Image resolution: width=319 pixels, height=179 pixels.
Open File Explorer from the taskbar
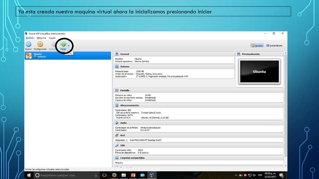pos(123,175)
